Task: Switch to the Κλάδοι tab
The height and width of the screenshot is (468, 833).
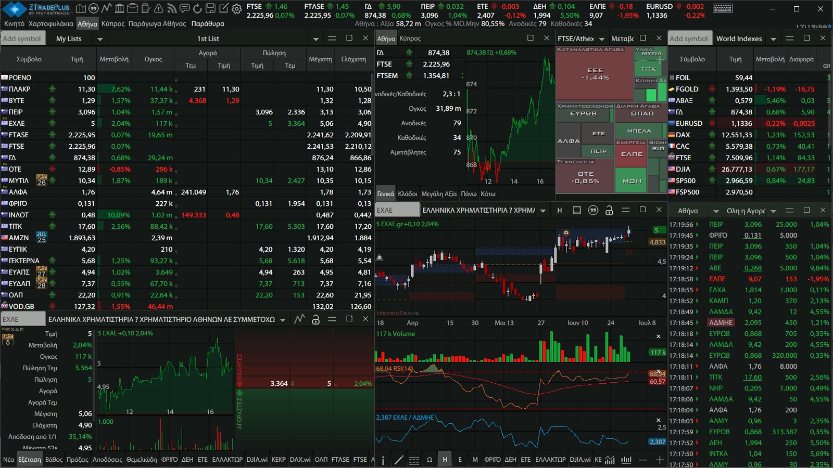Action: (x=408, y=194)
